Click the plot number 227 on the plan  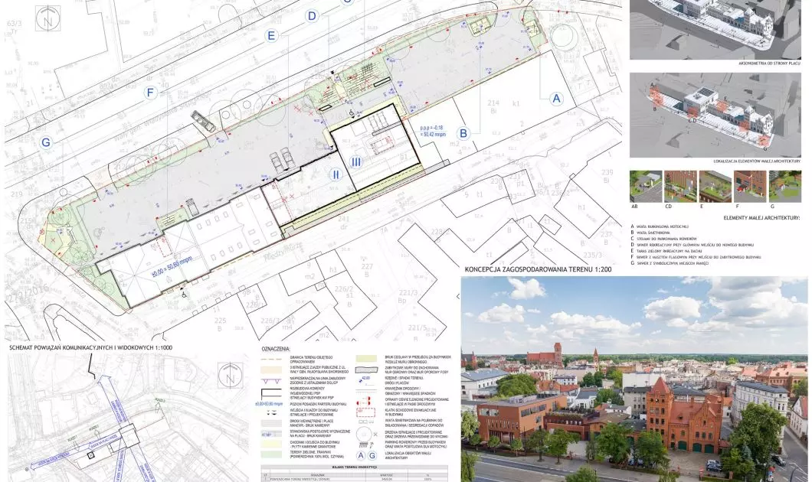click(367, 266)
